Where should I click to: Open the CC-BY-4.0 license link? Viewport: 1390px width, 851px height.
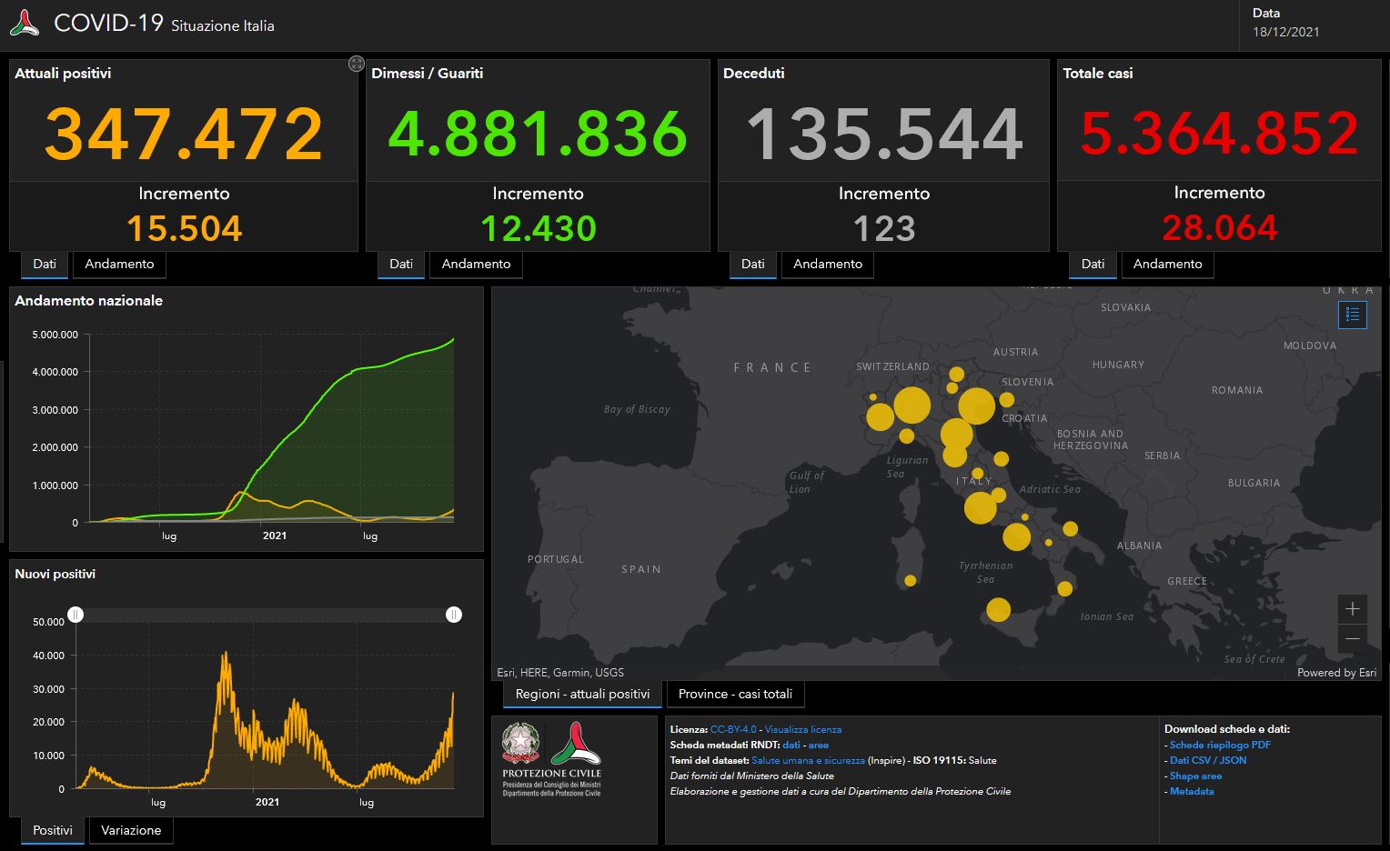(732, 729)
